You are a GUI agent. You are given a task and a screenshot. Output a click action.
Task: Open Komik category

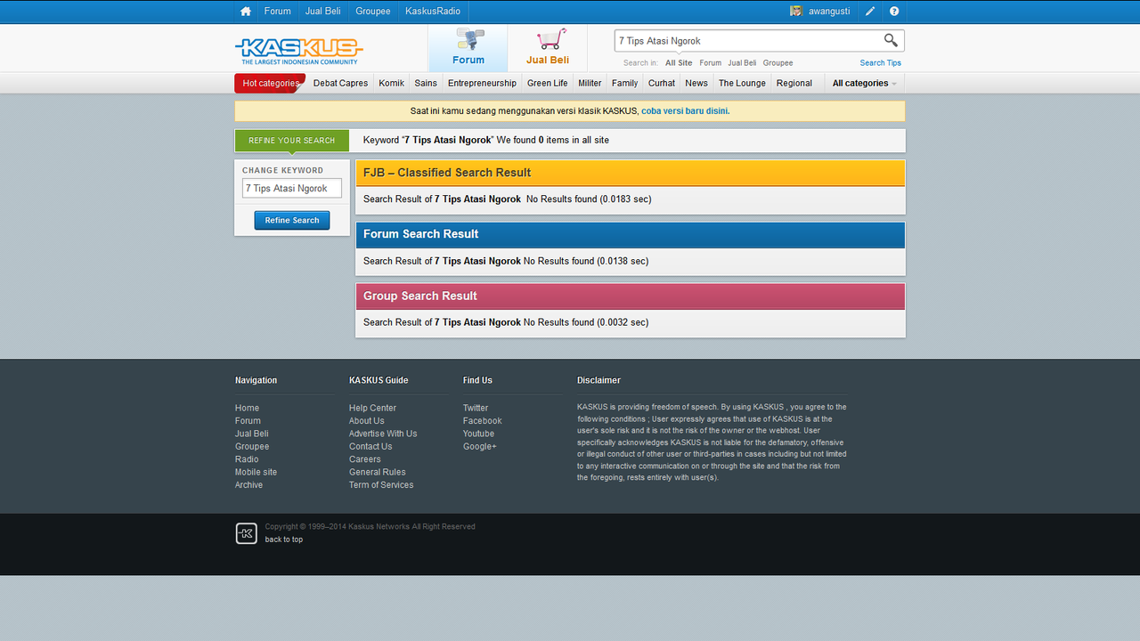(x=391, y=83)
